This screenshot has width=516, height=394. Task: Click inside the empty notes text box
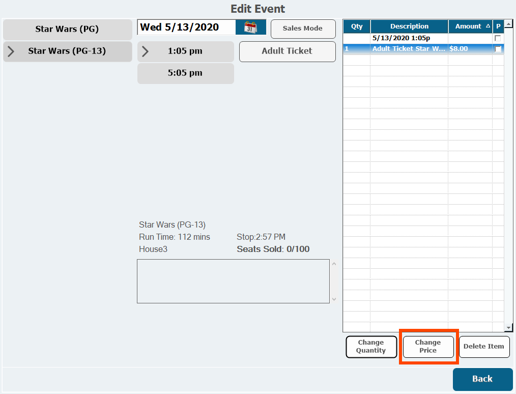tap(233, 281)
